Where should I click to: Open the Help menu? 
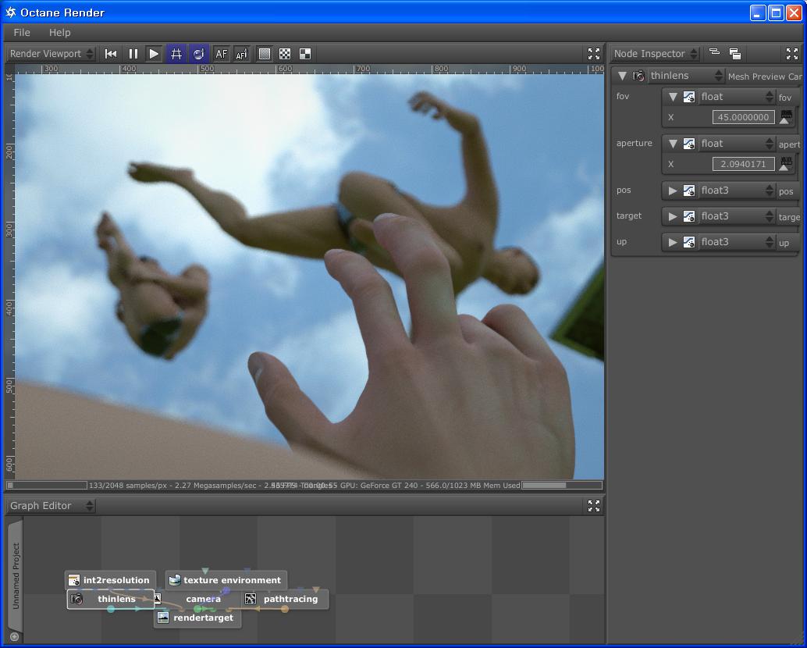[59, 33]
